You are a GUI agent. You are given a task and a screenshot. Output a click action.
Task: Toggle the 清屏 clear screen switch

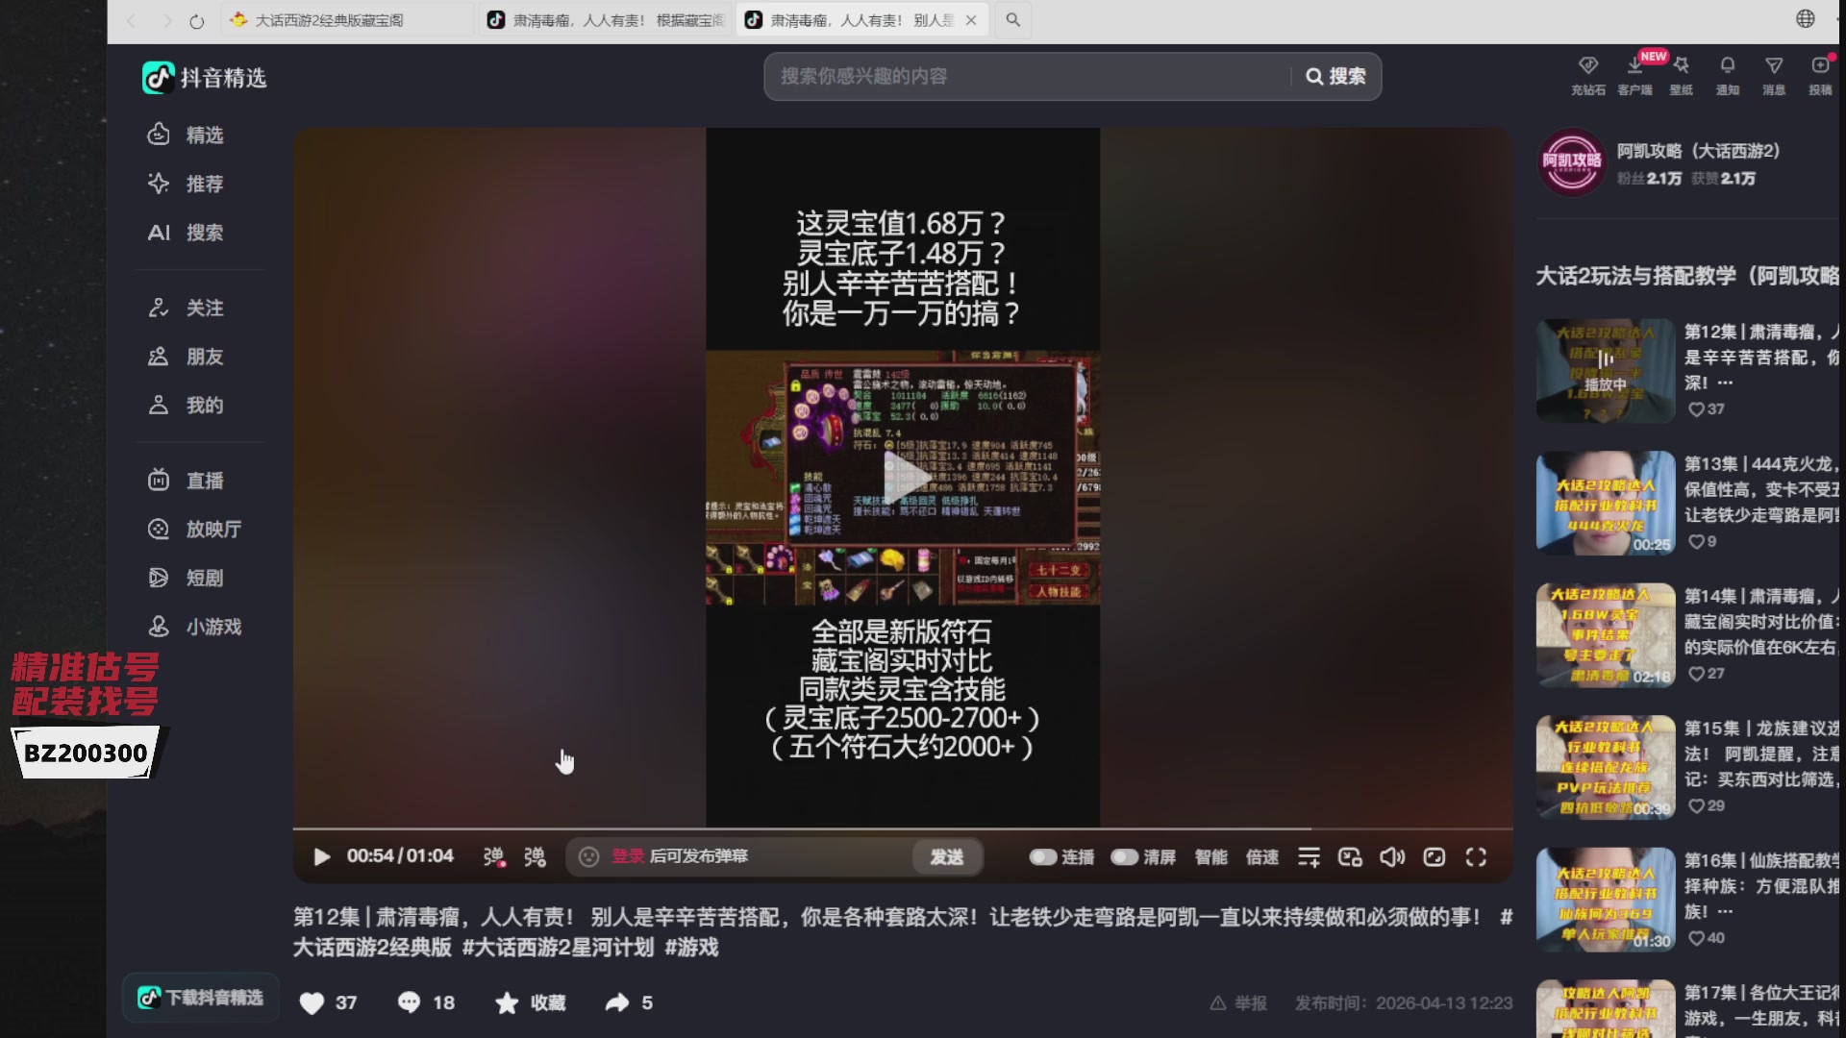(1125, 856)
